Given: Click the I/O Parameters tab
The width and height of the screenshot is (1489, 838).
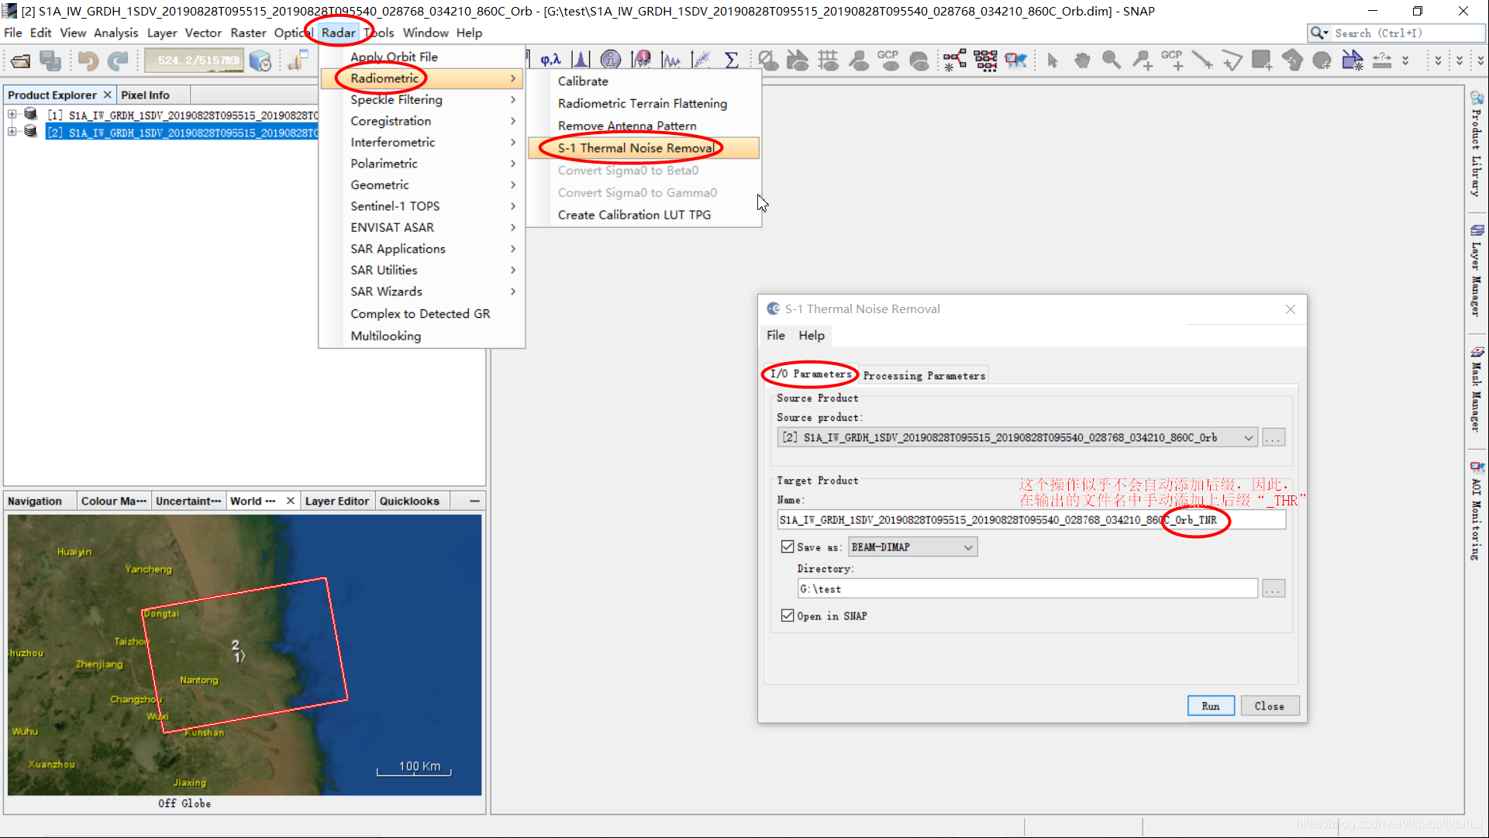Looking at the screenshot, I should (812, 374).
